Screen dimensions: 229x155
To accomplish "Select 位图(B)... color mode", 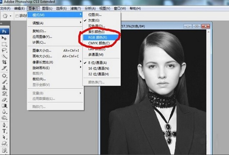I will point(102,15).
